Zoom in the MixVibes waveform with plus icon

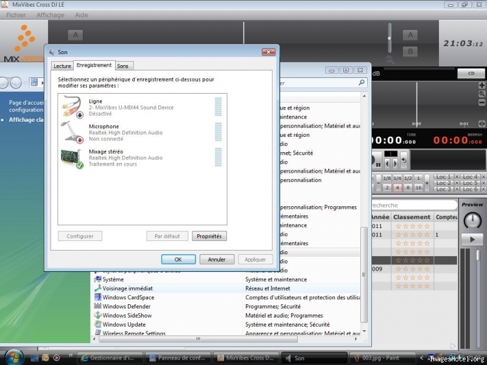click(x=482, y=85)
